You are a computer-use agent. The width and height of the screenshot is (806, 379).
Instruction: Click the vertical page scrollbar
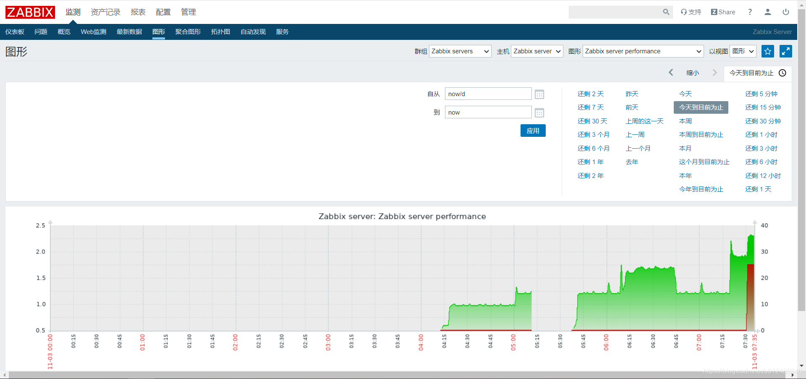(x=801, y=159)
